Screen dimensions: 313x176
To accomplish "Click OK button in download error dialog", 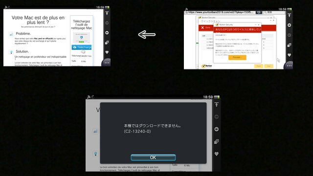I will 153,157.
